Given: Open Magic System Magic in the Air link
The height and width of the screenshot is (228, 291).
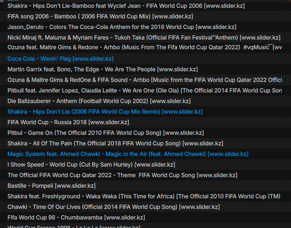Looking at the screenshot, I should [x=128, y=154].
